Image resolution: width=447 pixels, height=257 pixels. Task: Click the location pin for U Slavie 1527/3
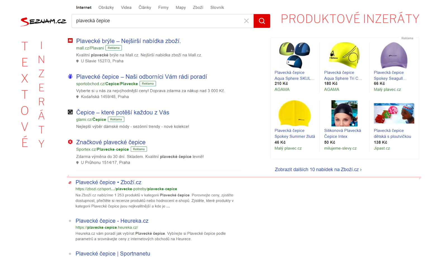pyautogui.click(x=77, y=61)
